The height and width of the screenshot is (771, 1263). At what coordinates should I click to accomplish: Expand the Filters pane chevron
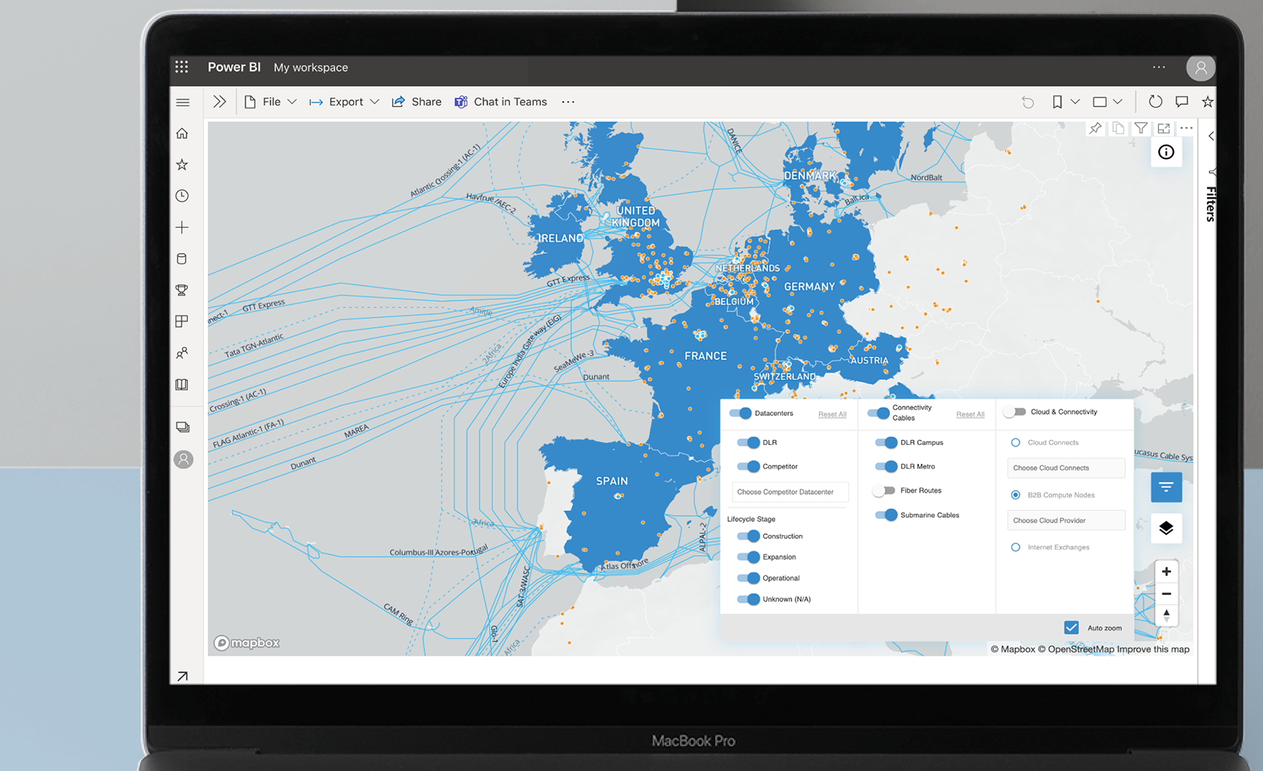pos(1211,136)
